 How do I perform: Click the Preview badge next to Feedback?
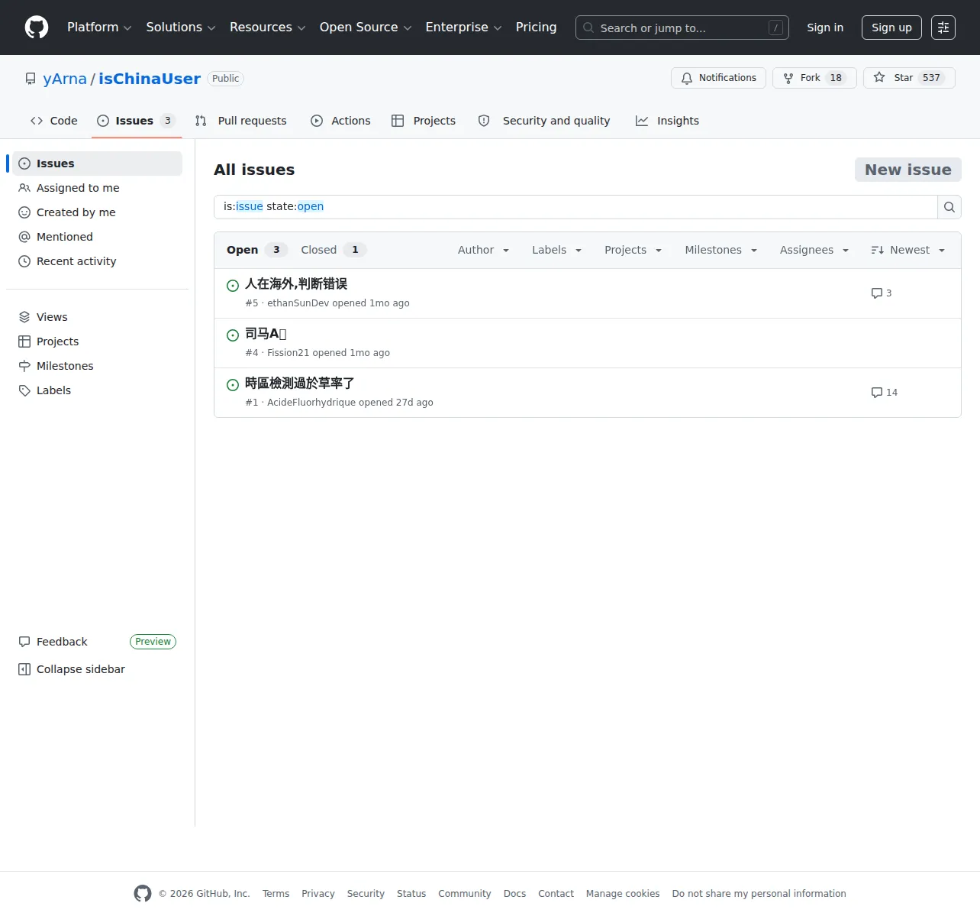[153, 642]
